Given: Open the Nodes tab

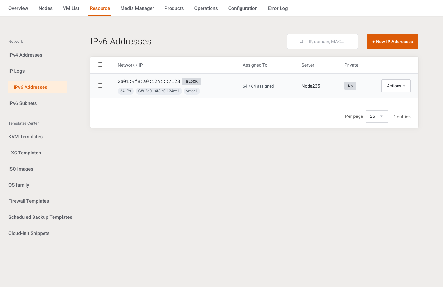Looking at the screenshot, I should 45,8.
